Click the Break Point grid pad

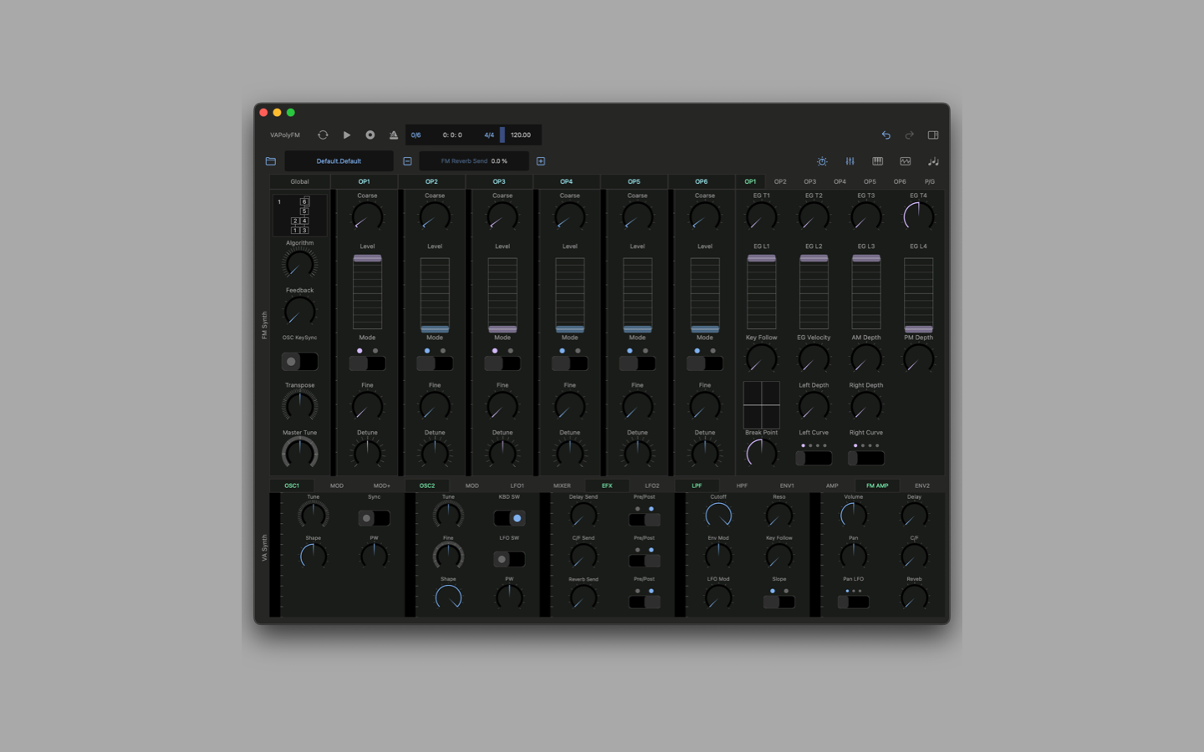tap(762, 405)
